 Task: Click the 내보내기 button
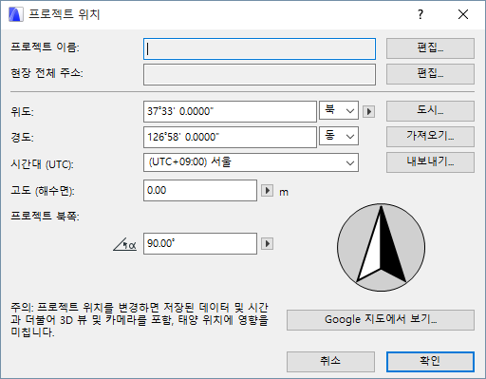point(430,162)
